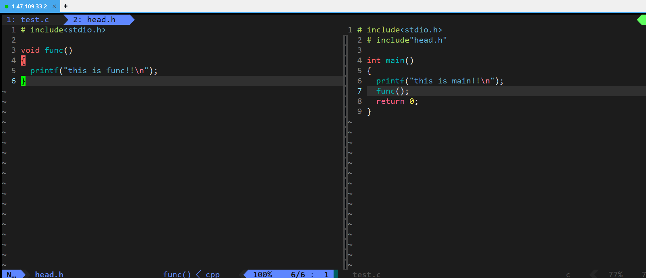Open a new session tab with plus

point(66,6)
